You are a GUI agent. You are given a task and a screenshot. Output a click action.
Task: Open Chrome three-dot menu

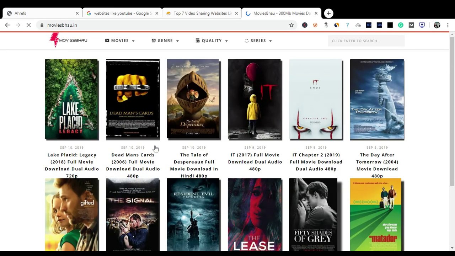pyautogui.click(x=448, y=25)
